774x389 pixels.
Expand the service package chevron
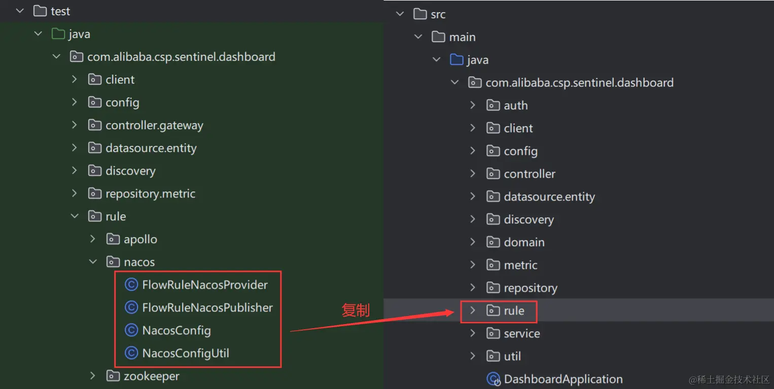pos(473,333)
